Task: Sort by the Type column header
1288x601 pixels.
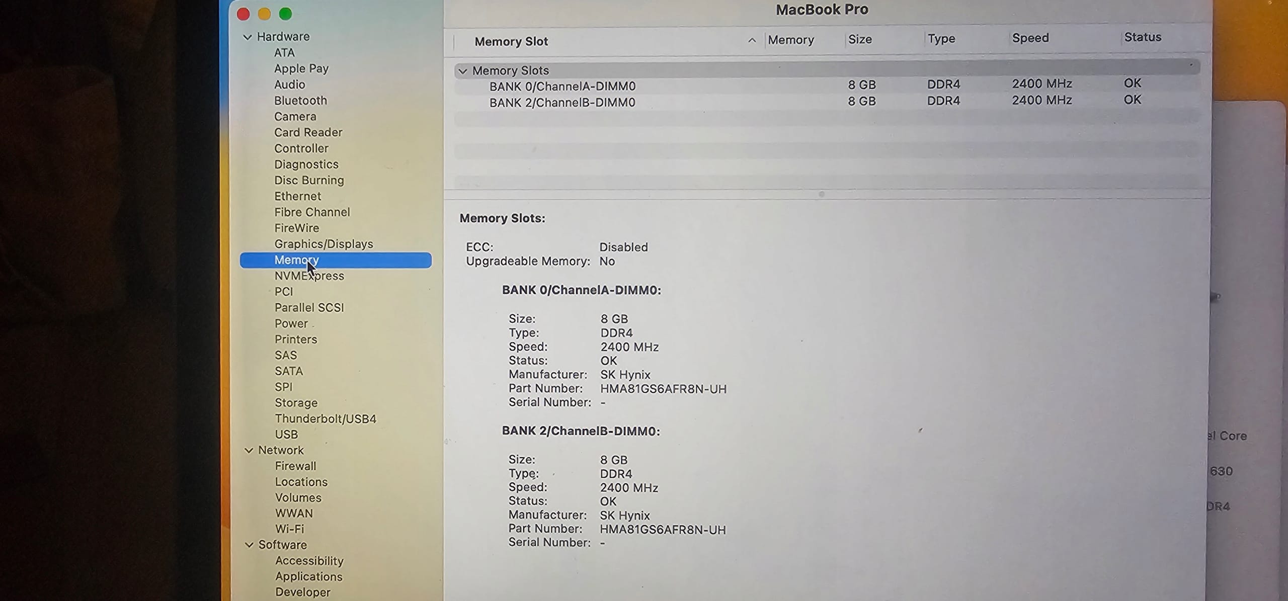Action: 941,39
